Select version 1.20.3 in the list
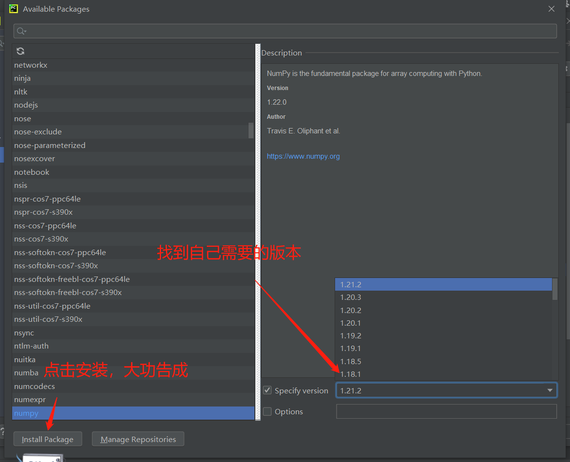This screenshot has height=462, width=570. (x=444, y=297)
